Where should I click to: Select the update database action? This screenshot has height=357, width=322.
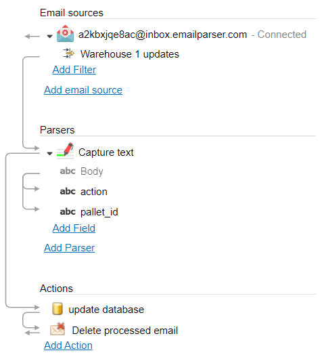[106, 310]
